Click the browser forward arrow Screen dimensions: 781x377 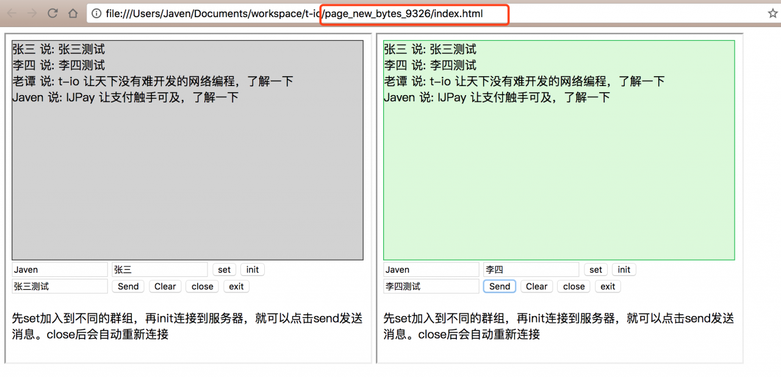(32, 13)
